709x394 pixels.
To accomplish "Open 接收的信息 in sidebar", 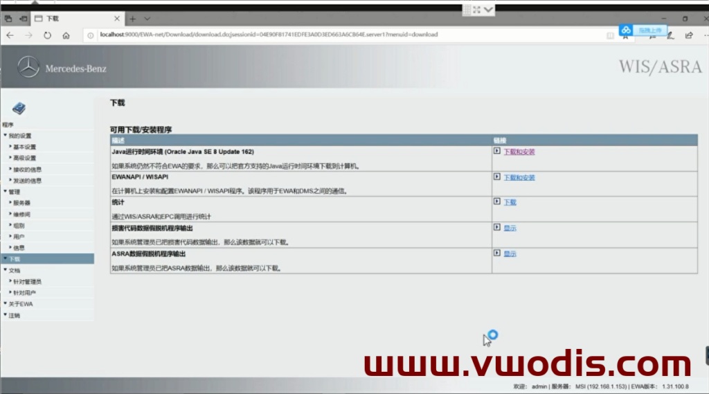I will click(26, 170).
